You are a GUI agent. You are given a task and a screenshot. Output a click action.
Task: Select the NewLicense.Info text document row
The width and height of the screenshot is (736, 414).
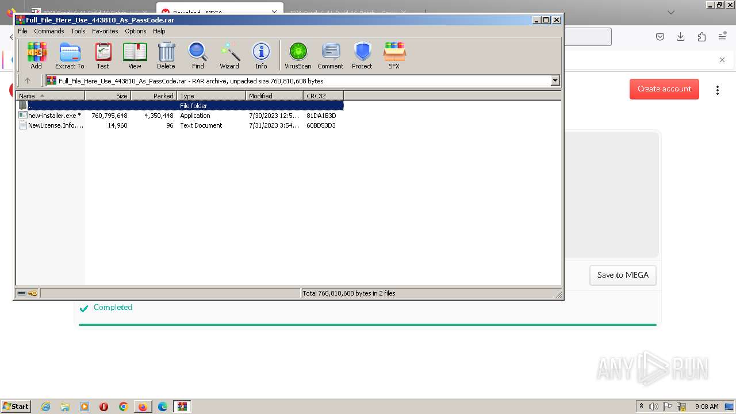(180, 125)
